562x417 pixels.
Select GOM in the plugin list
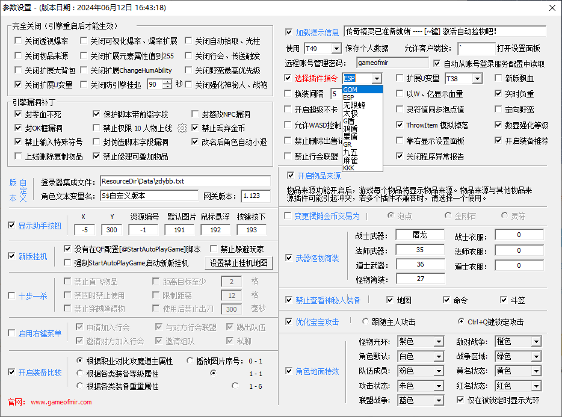[362, 89]
